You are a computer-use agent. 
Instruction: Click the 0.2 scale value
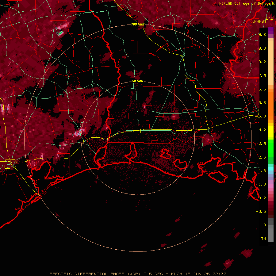(262, 198)
